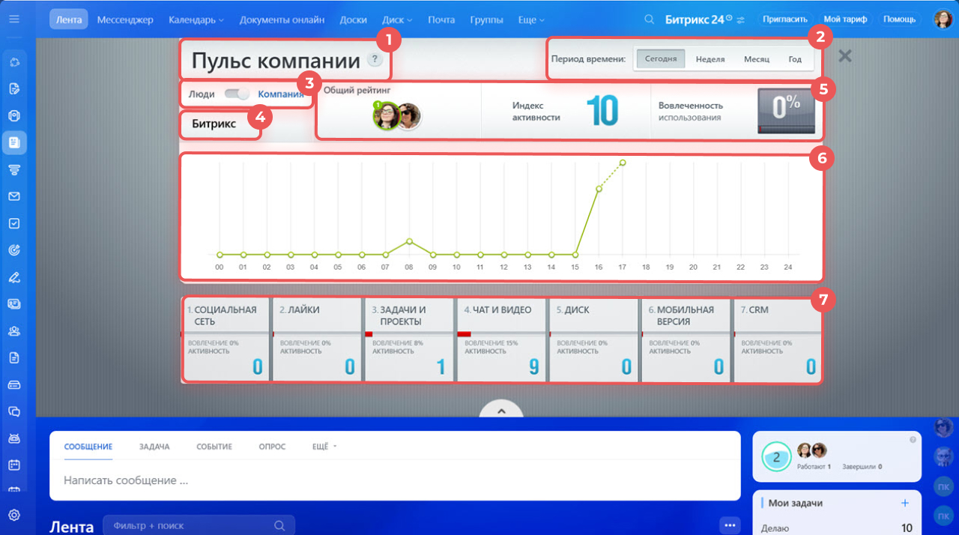Expand the Диск dropdown menu
This screenshot has width=959, height=535.
(x=398, y=19)
